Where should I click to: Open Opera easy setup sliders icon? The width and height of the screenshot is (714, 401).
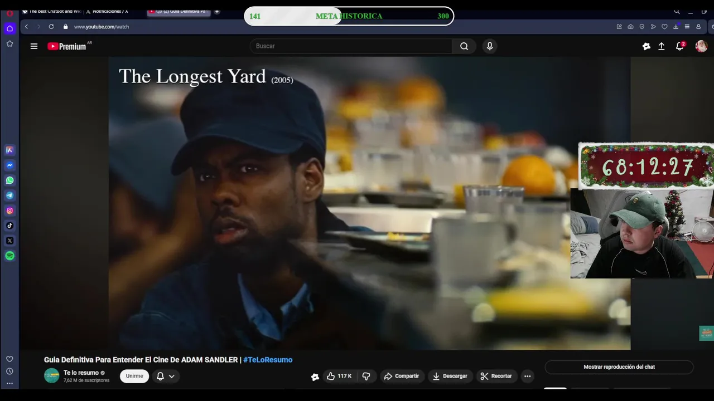[x=687, y=27]
